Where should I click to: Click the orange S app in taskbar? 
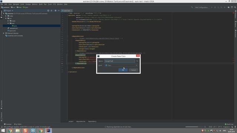point(25,130)
